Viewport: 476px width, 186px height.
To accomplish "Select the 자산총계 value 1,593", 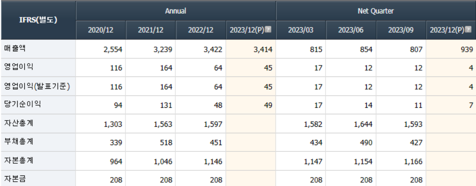I will (414, 124).
